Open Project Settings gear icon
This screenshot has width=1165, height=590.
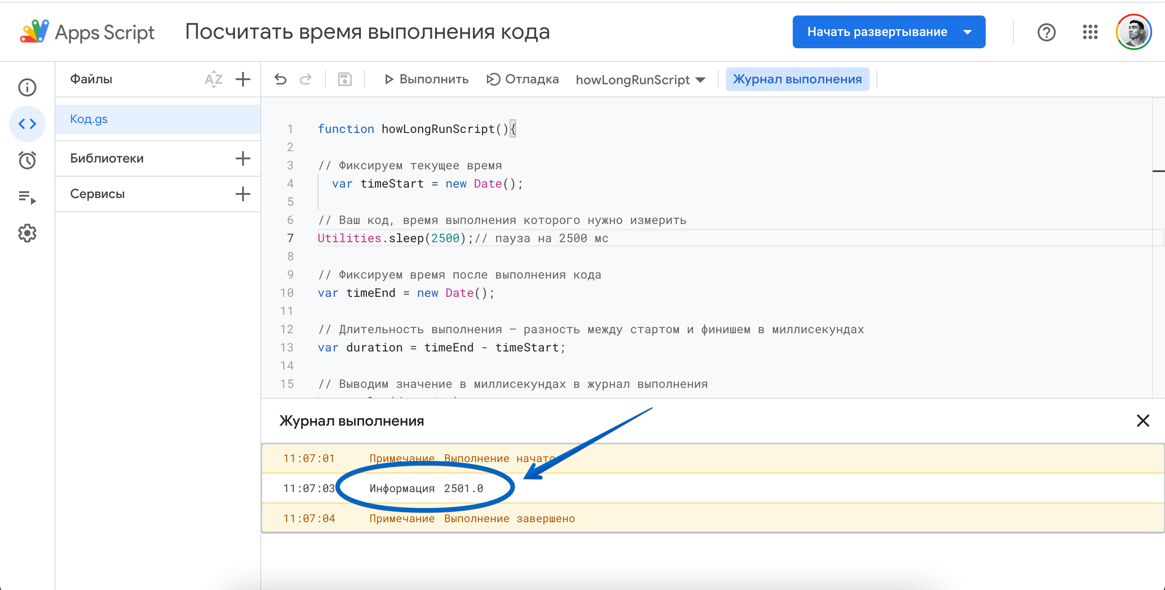pyautogui.click(x=27, y=233)
